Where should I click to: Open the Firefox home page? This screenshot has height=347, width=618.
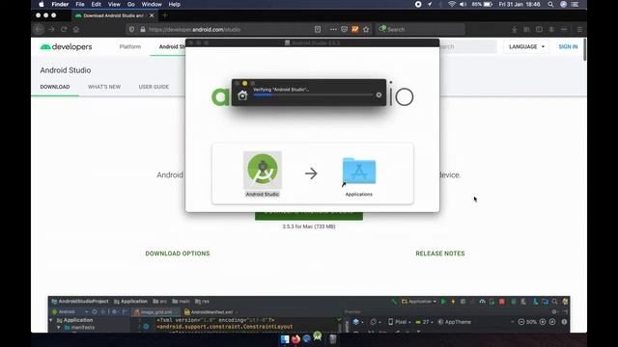76,29
